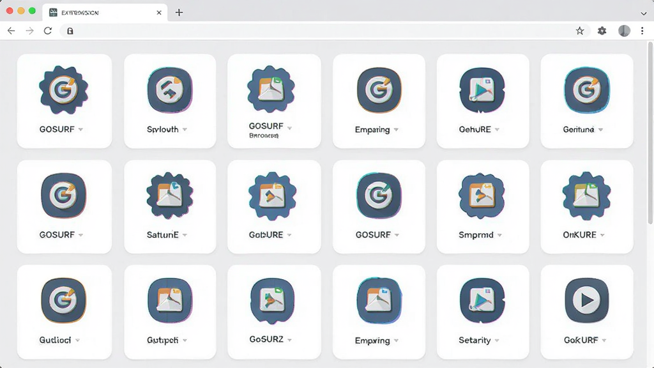Open the GoKURF play-button icon
The image size is (654, 368).
coord(587,300)
